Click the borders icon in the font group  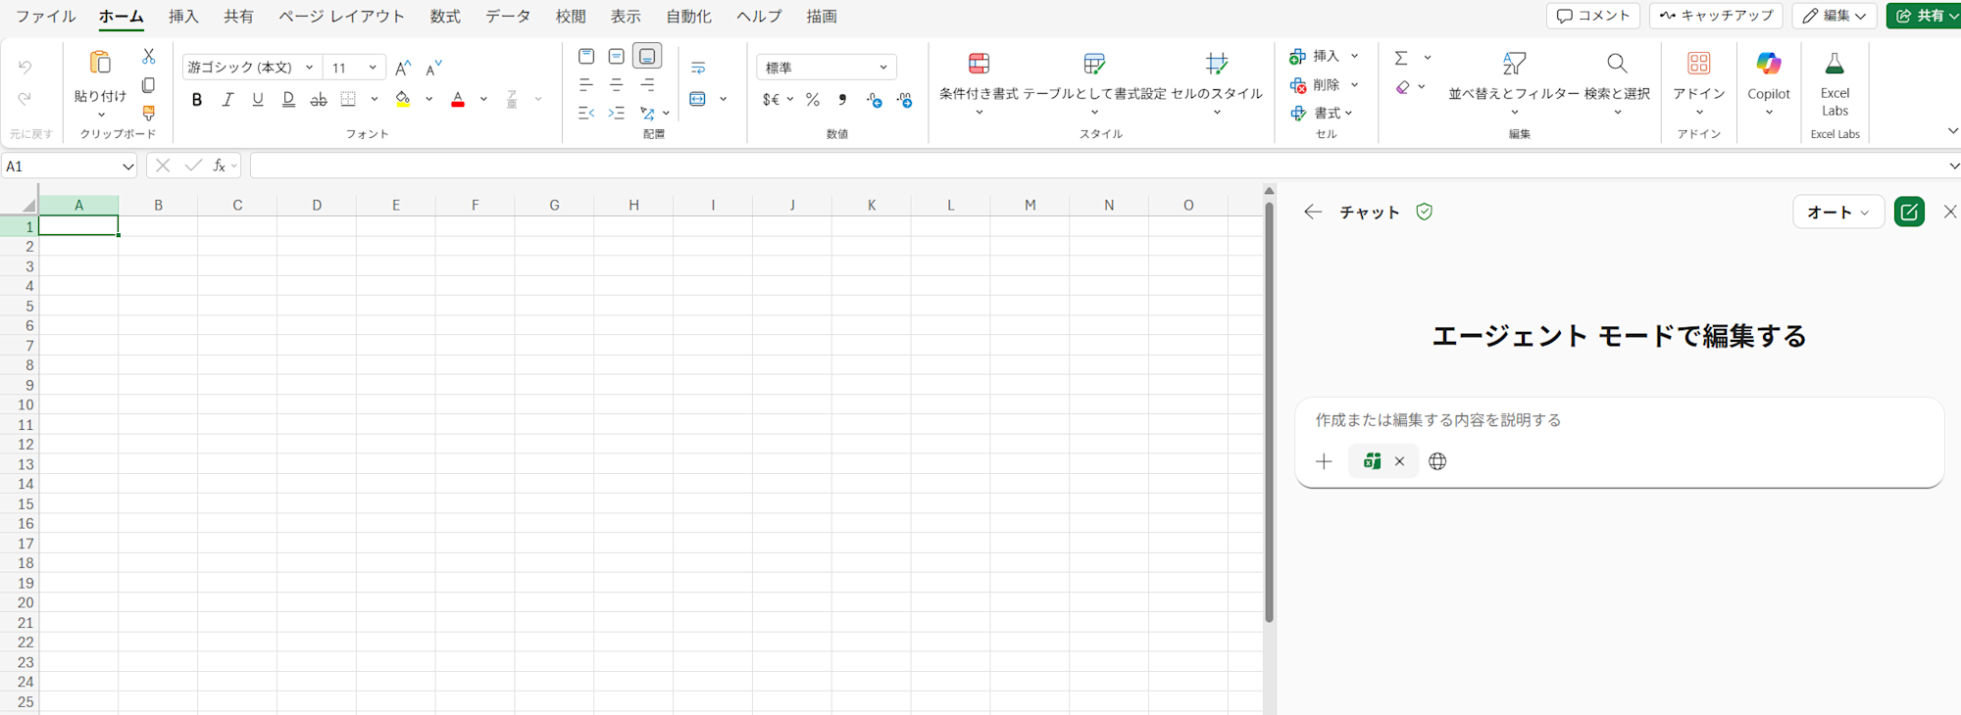point(348,99)
